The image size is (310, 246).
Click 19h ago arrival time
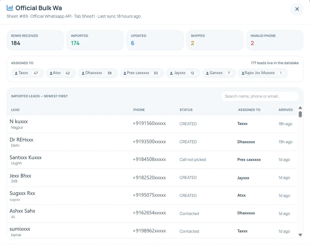[285, 142]
